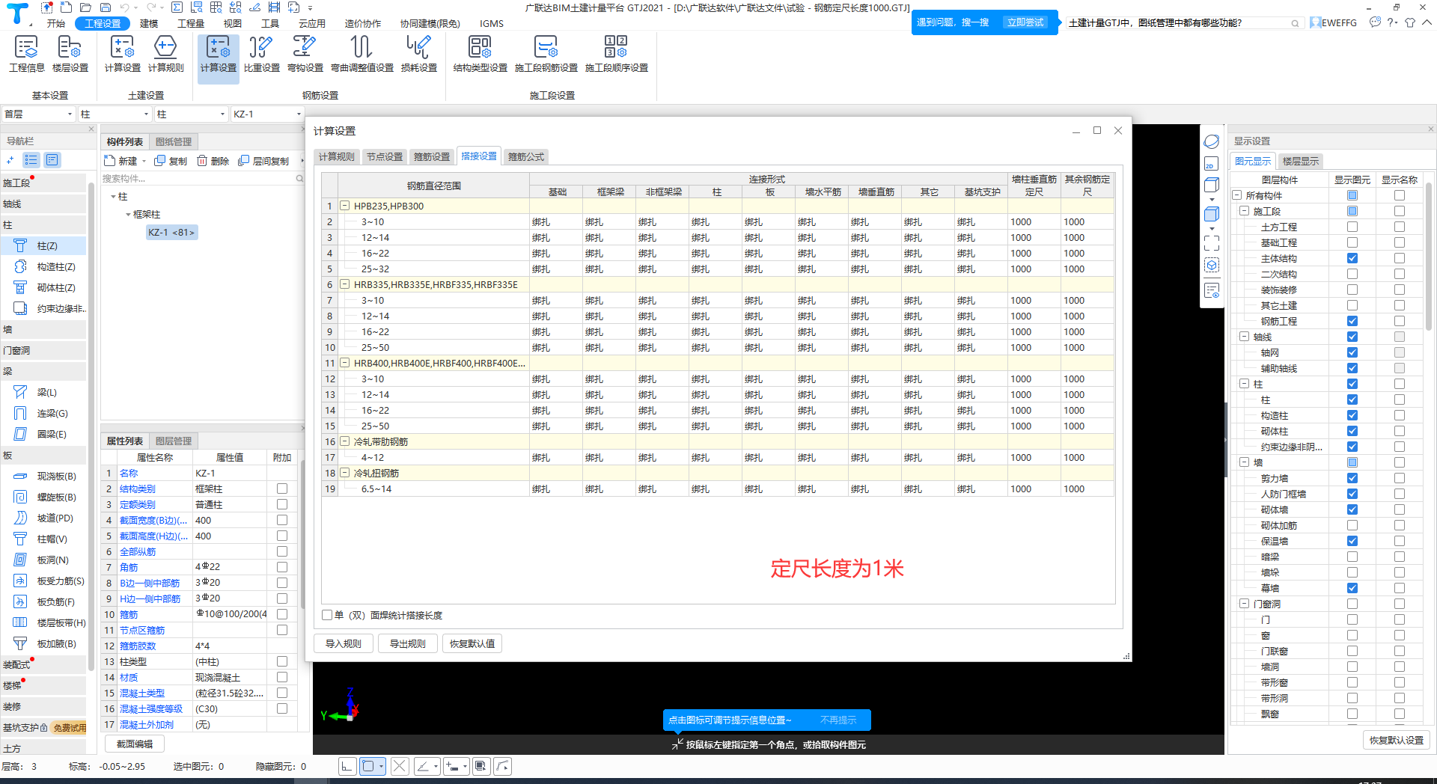Viewport: 1437px width, 784px height.
Task: Click the cross snap icon in status bar
Action: click(x=400, y=766)
